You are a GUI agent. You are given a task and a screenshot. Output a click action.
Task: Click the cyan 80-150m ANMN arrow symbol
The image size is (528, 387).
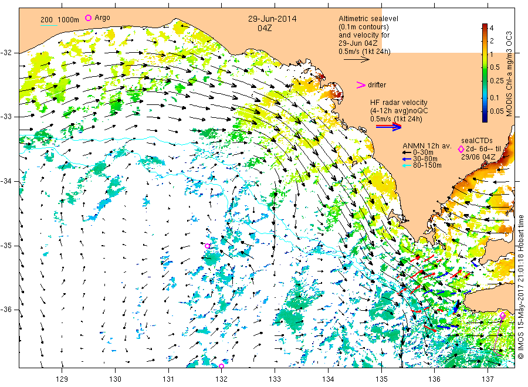click(x=407, y=165)
